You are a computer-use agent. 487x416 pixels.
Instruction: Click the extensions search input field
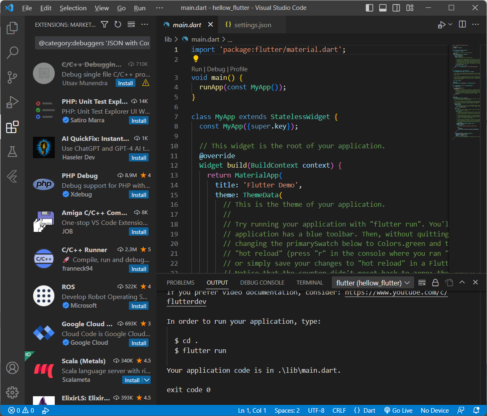(93, 43)
